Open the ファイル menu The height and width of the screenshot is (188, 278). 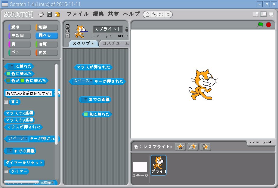click(78, 14)
